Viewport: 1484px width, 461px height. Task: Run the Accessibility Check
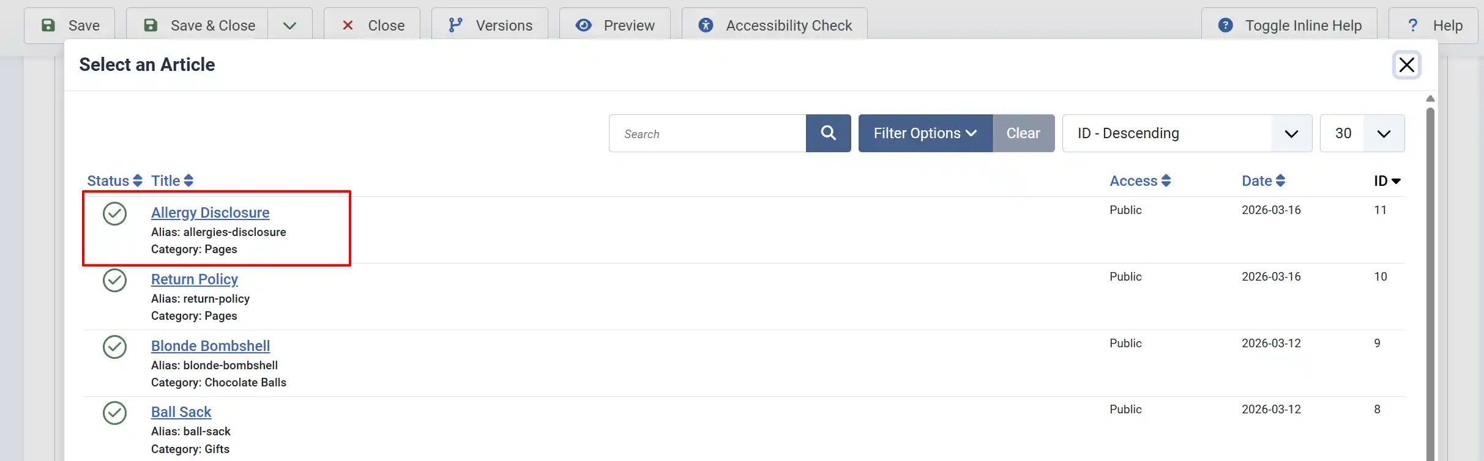pyautogui.click(x=774, y=25)
